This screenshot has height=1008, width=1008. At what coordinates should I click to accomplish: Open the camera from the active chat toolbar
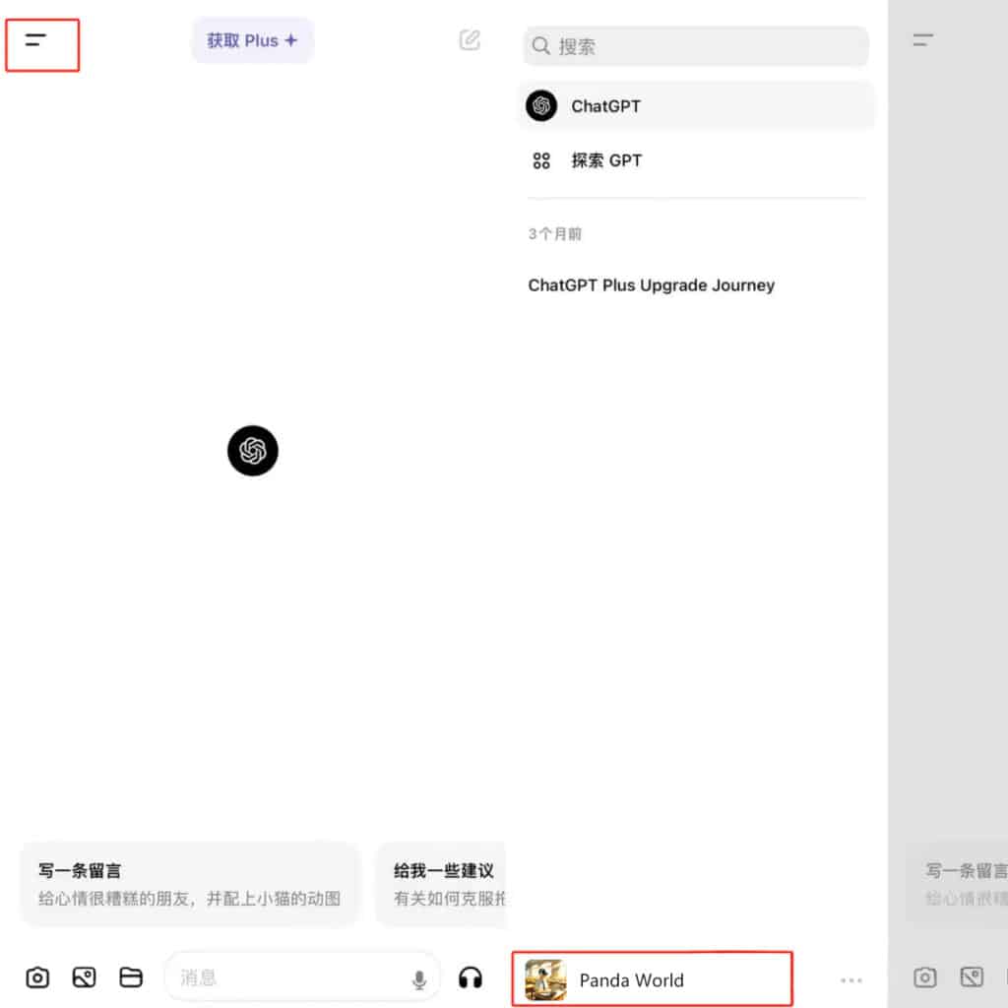[37, 977]
